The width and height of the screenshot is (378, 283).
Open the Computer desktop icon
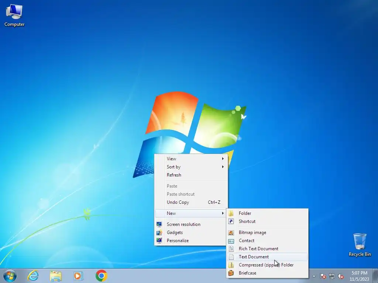(x=14, y=15)
